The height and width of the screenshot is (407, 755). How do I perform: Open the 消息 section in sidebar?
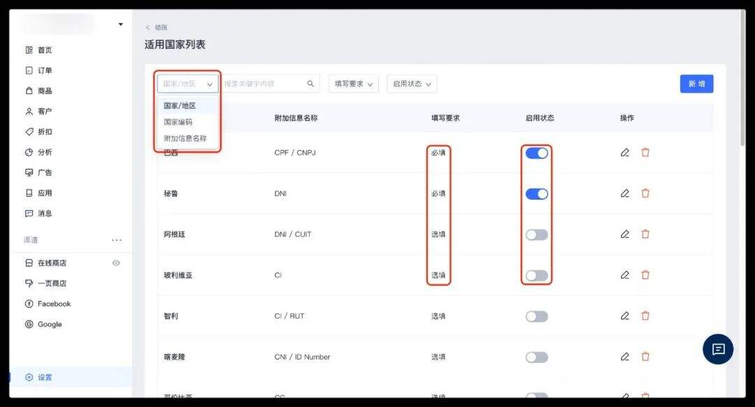point(42,213)
